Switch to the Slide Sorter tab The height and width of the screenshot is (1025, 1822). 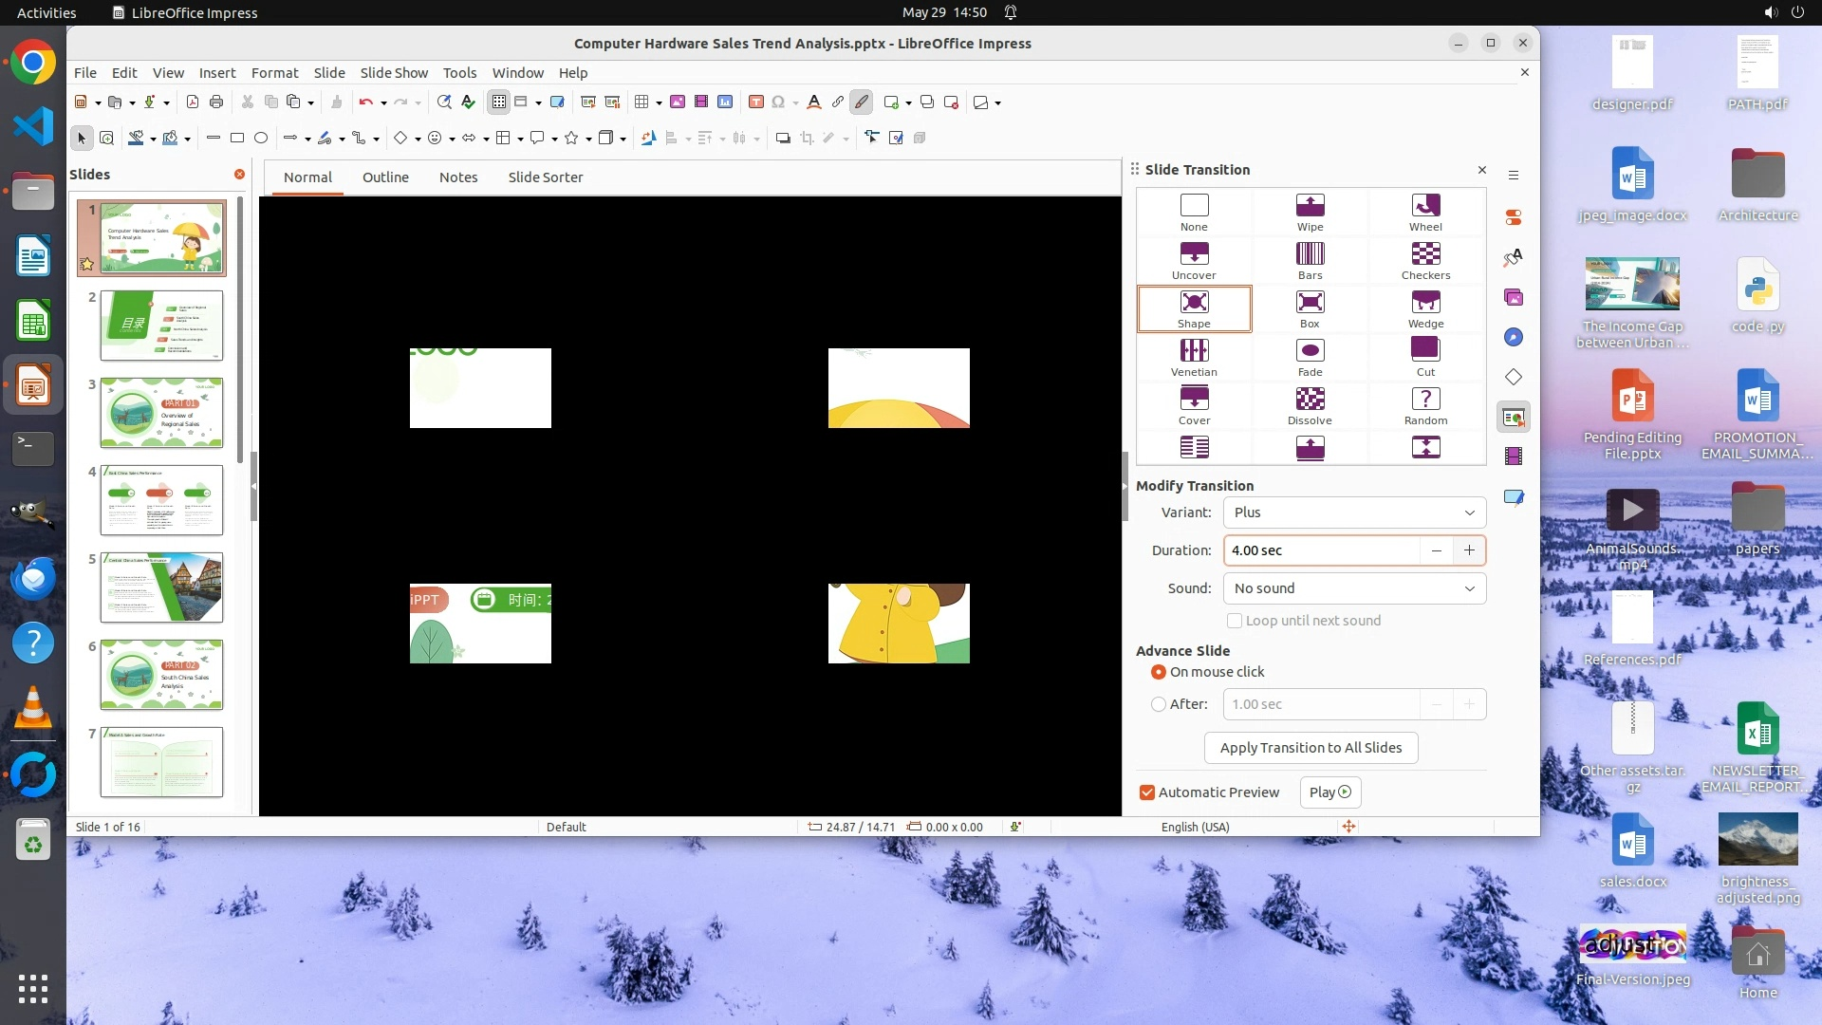545,177
